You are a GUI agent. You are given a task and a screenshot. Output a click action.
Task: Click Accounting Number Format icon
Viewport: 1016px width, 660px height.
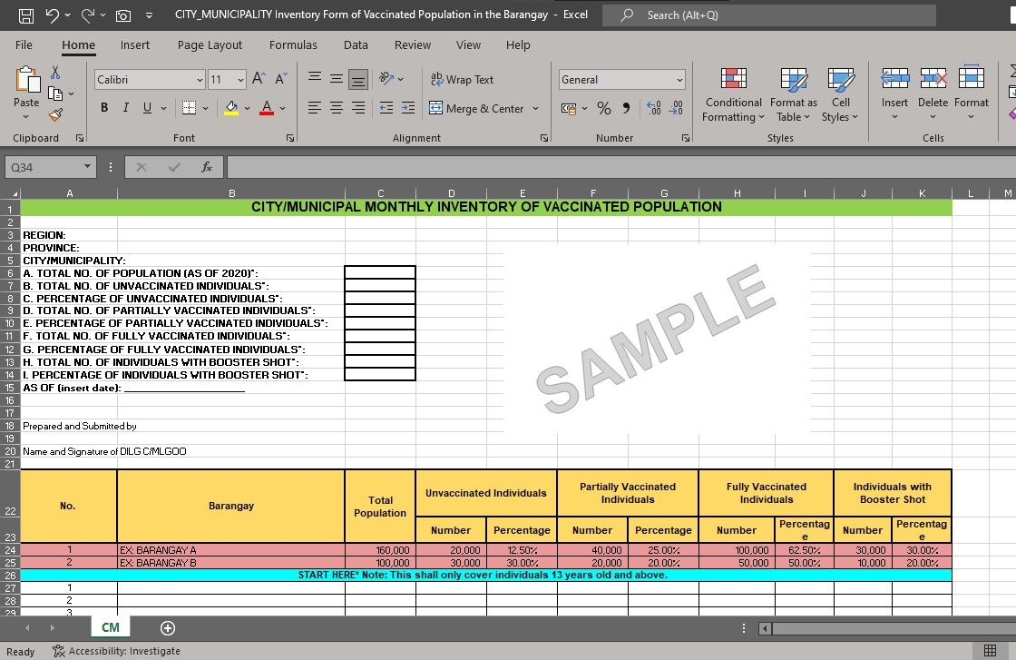[x=569, y=108]
